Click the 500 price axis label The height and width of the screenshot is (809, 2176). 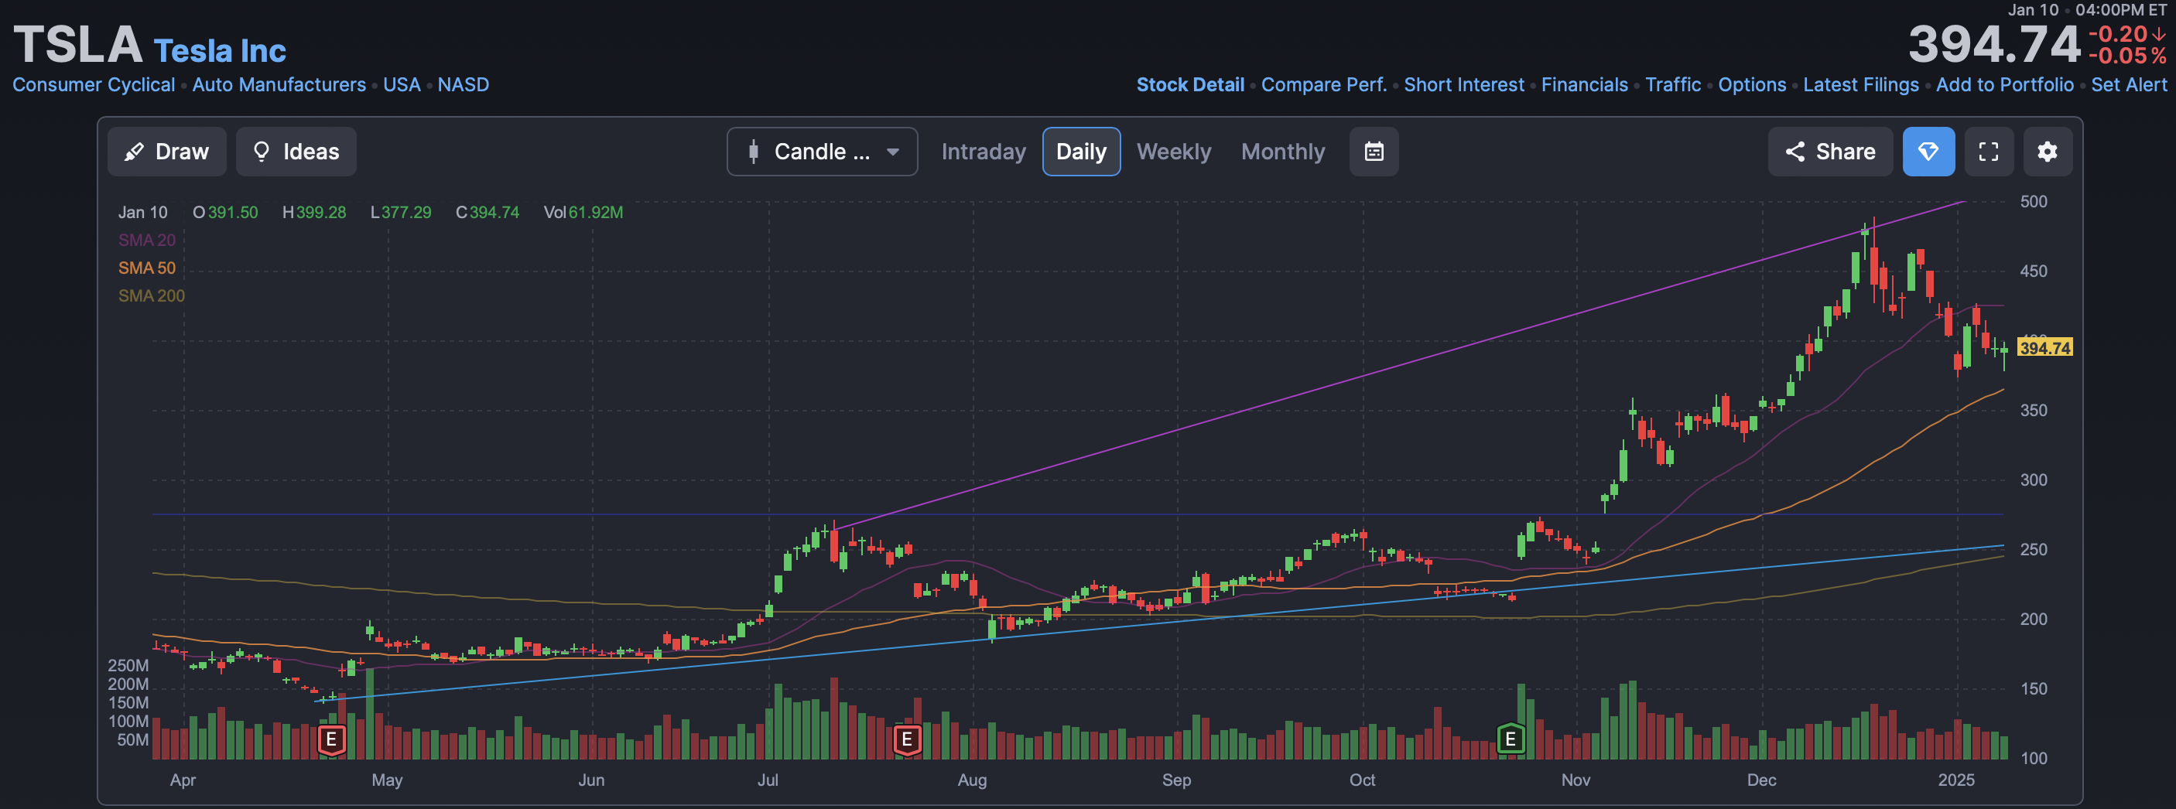tap(2034, 201)
